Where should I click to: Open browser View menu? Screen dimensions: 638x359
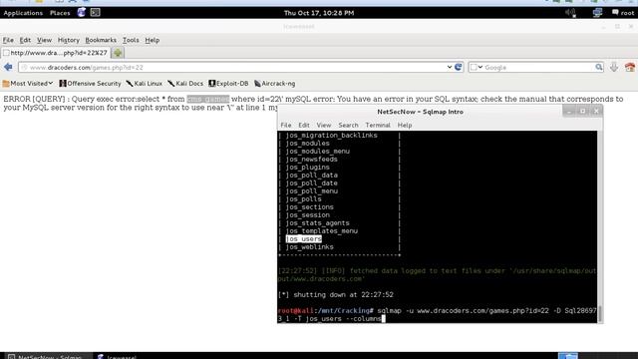(44, 40)
